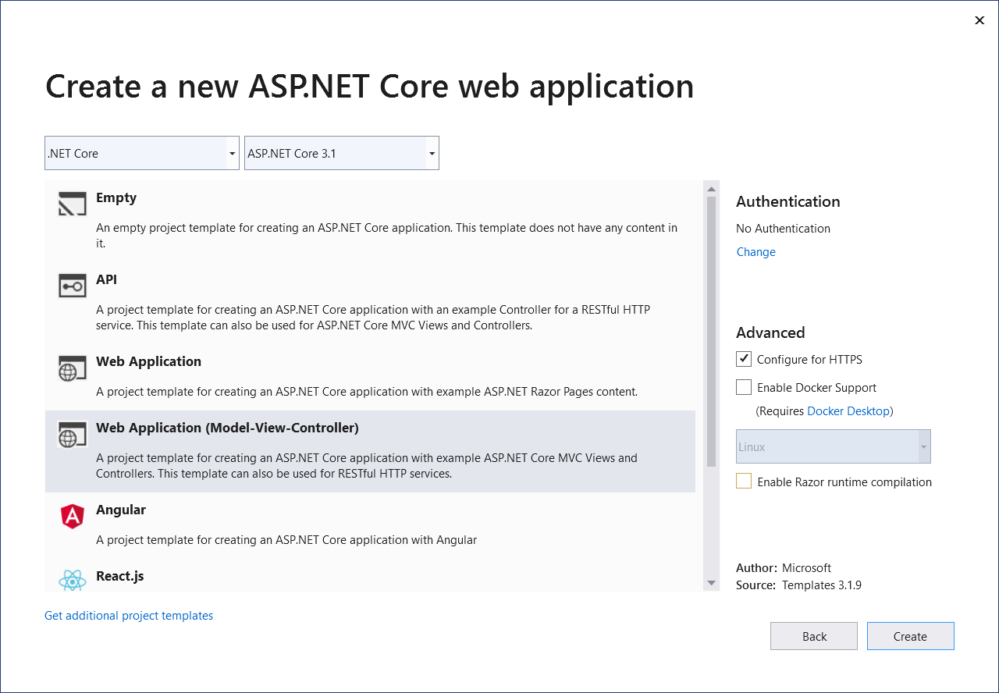Select the API template title

point(106,279)
